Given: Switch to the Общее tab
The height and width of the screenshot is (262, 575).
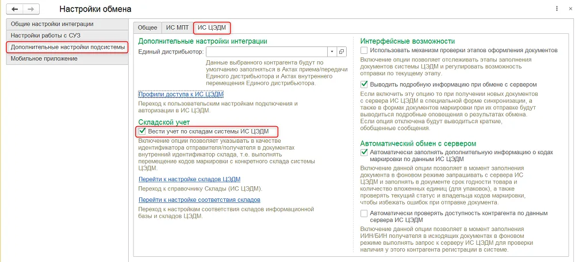Looking at the screenshot, I should point(147,28).
